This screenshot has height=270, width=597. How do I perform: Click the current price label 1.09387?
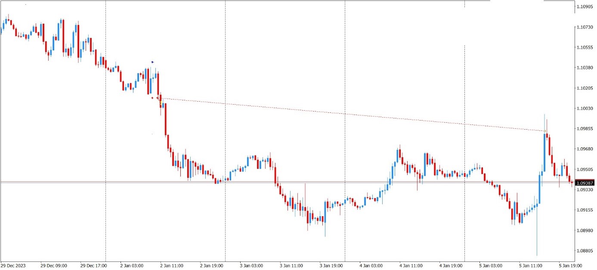point(585,183)
